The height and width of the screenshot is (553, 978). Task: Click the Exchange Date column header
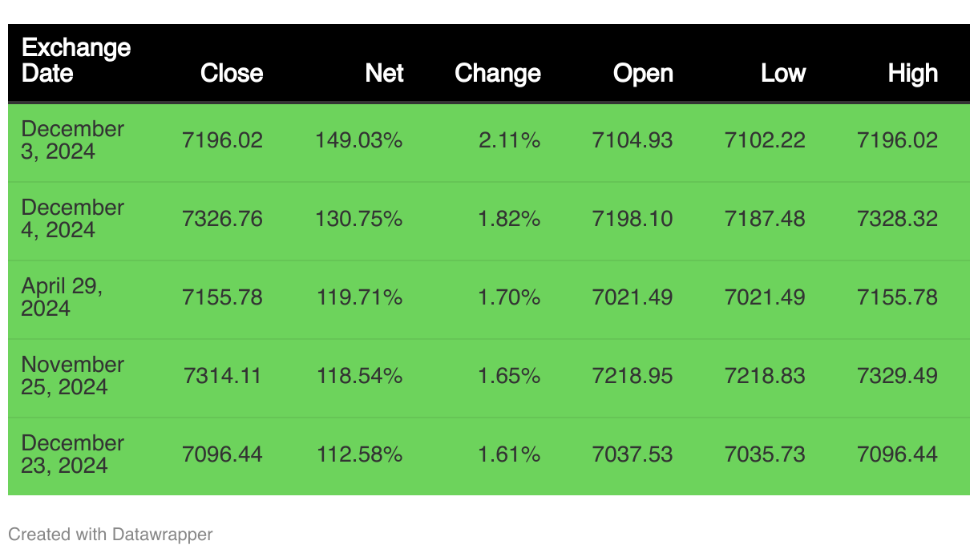76,61
